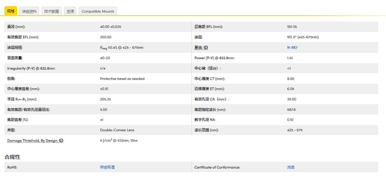
Task: Click the Double-Convex Lens type value
Action: click(x=117, y=130)
